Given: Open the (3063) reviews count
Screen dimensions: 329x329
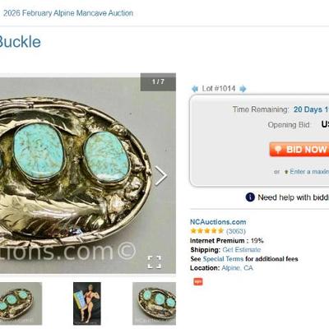Looking at the screenshot, I should click(x=236, y=231).
